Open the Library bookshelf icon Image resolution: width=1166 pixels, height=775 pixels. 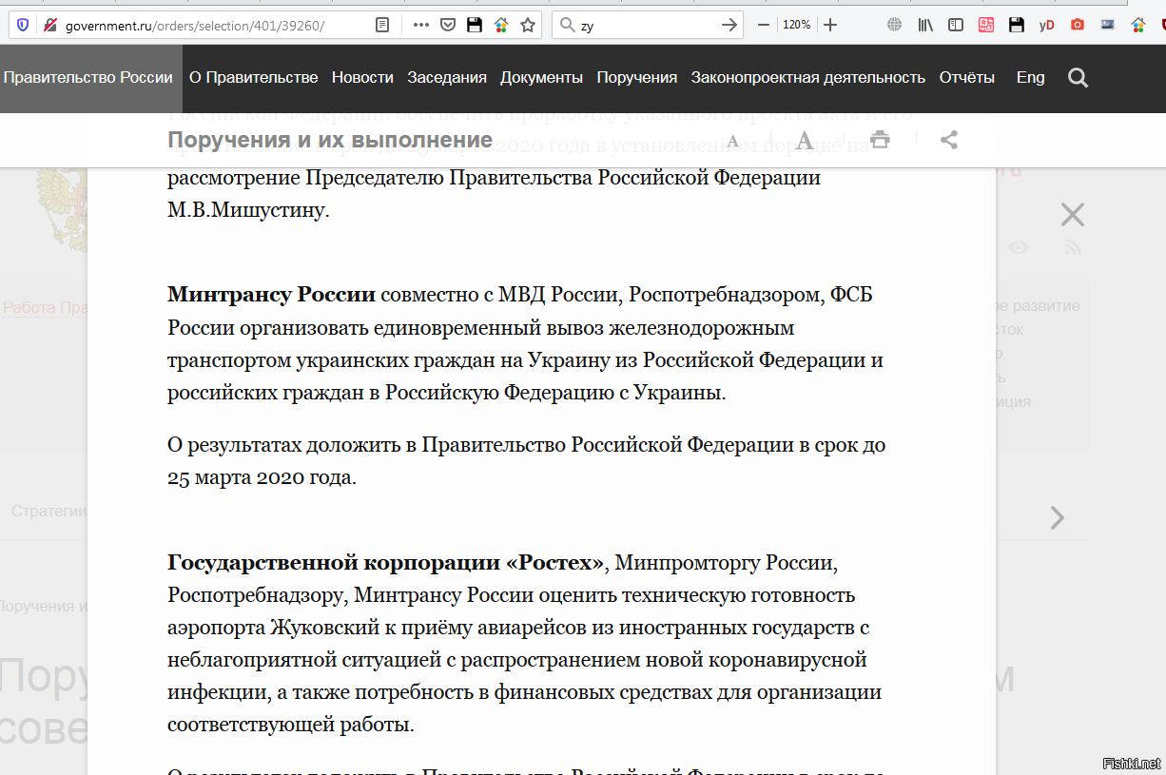pyautogui.click(x=925, y=25)
